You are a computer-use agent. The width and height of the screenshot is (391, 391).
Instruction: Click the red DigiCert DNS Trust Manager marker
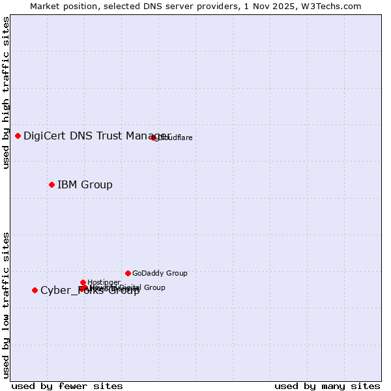tap(18, 136)
